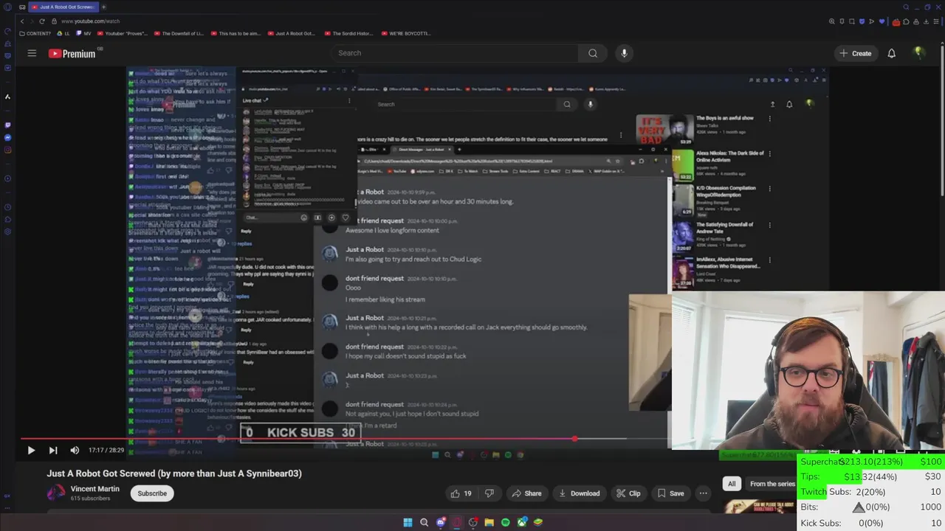Reload the current page
This screenshot has width=945, height=531.
tap(42, 21)
